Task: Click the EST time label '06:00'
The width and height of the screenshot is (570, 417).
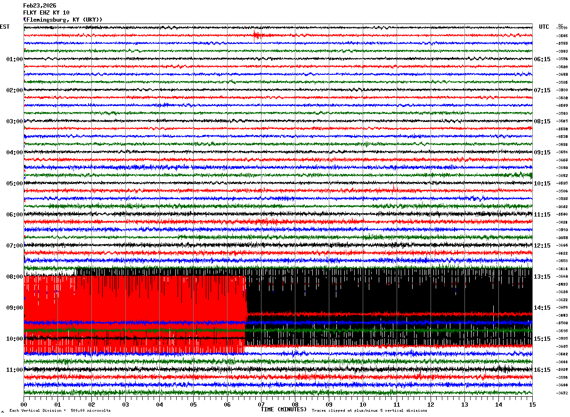Action: pos(15,215)
